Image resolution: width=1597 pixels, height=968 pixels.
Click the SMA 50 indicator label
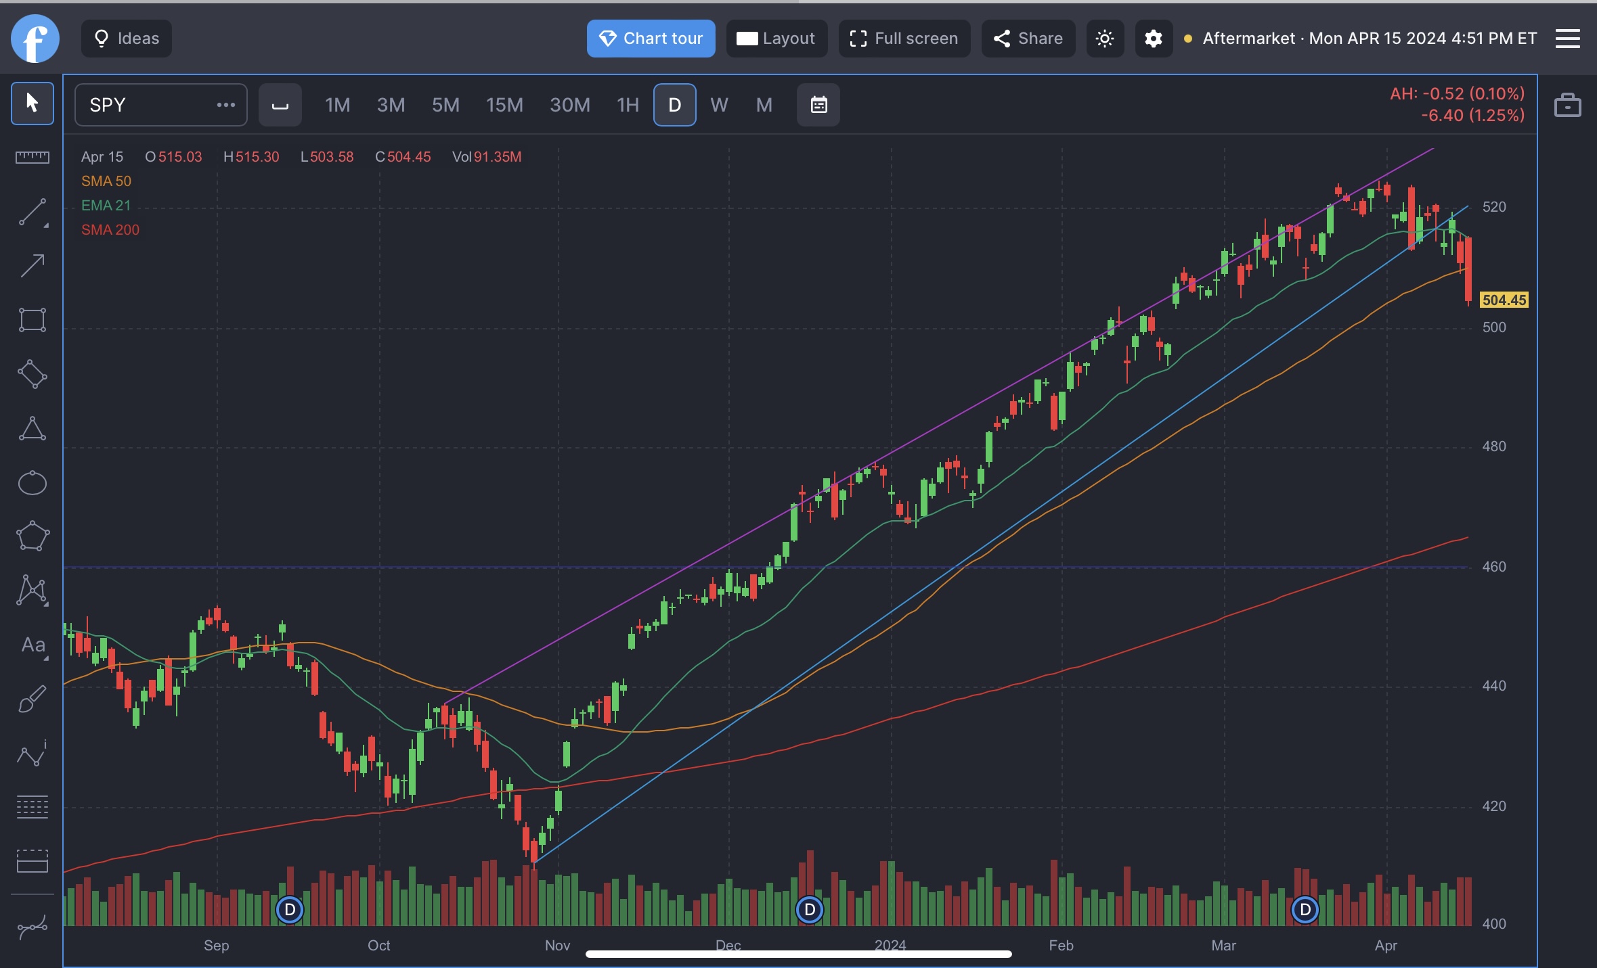106,181
